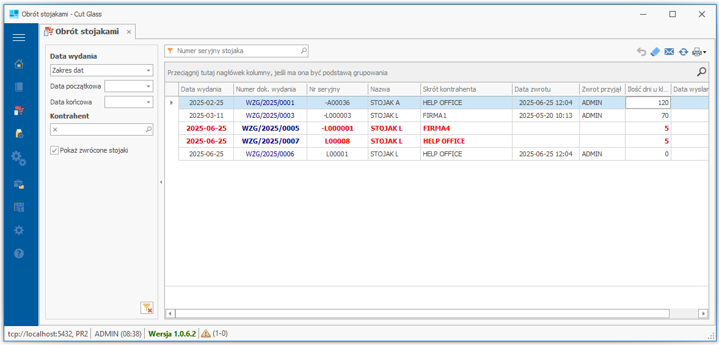Open the help question mark icon
719x345 pixels.
[19, 253]
